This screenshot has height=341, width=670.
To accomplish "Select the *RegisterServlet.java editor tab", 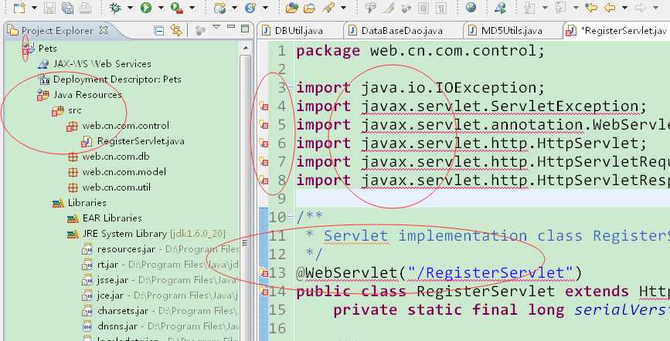I will [x=616, y=31].
